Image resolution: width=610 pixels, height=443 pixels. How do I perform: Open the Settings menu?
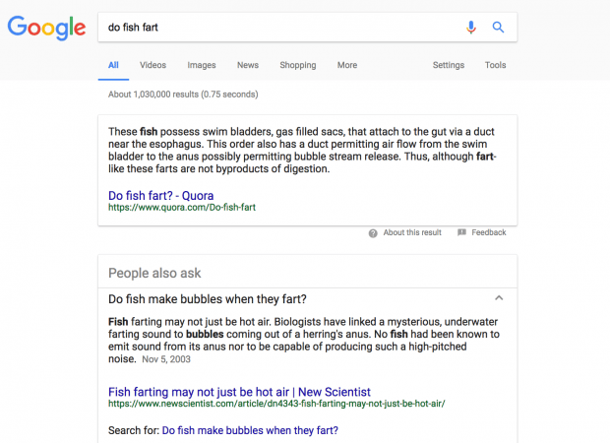[x=448, y=65]
